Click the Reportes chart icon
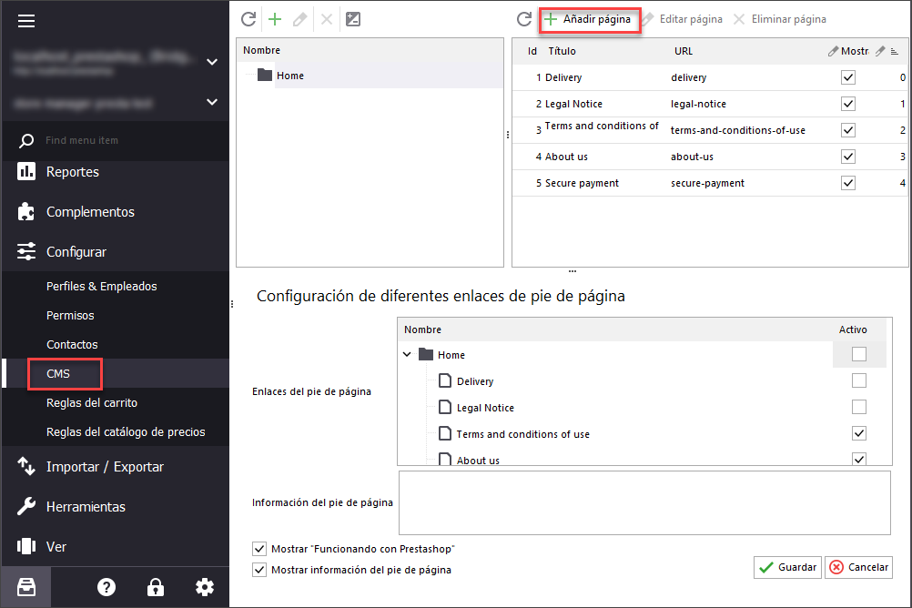912x608 pixels. [x=26, y=172]
